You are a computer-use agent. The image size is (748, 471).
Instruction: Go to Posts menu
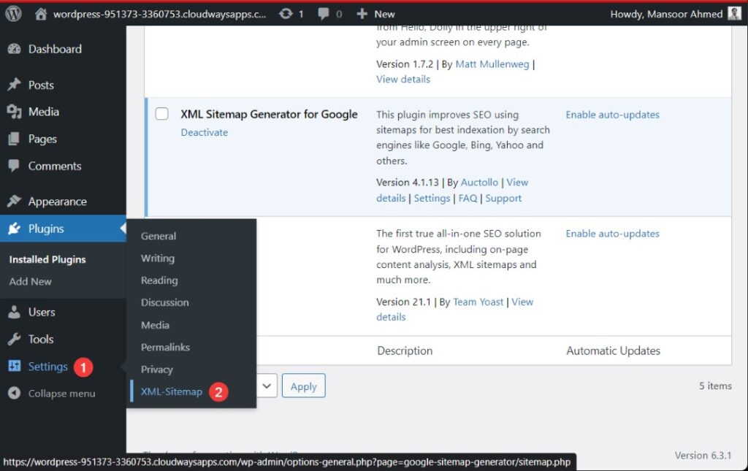pyautogui.click(x=41, y=85)
